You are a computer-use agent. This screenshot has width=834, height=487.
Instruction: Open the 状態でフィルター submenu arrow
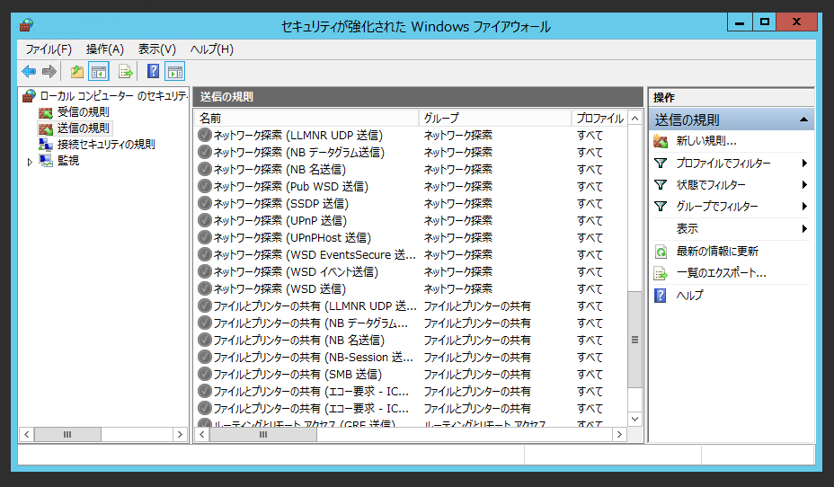(804, 185)
